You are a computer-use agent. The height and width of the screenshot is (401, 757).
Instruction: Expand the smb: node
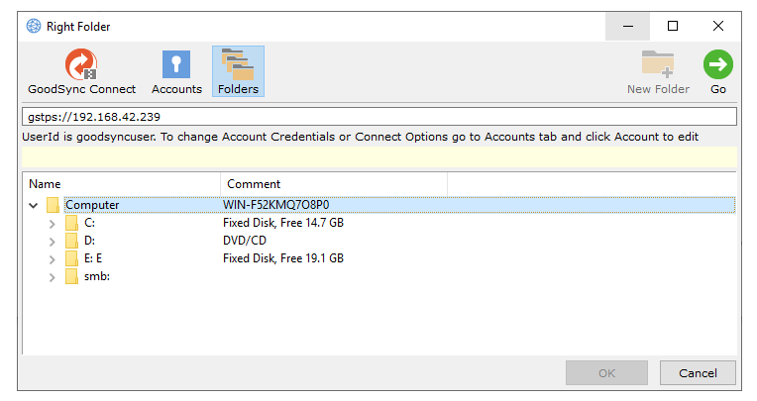(x=53, y=277)
